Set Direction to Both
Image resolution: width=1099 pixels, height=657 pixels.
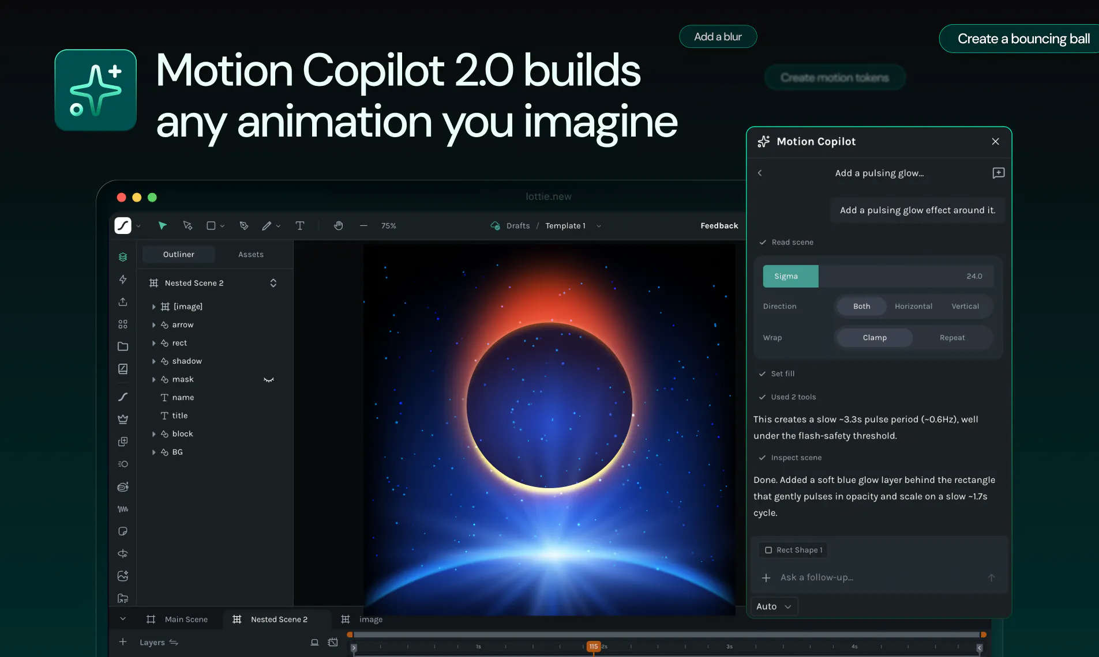pos(862,307)
